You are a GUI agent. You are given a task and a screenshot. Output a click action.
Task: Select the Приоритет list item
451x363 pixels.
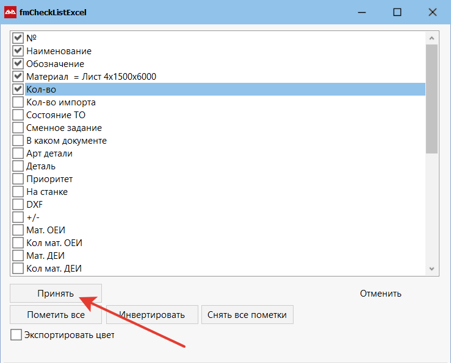[49, 179]
